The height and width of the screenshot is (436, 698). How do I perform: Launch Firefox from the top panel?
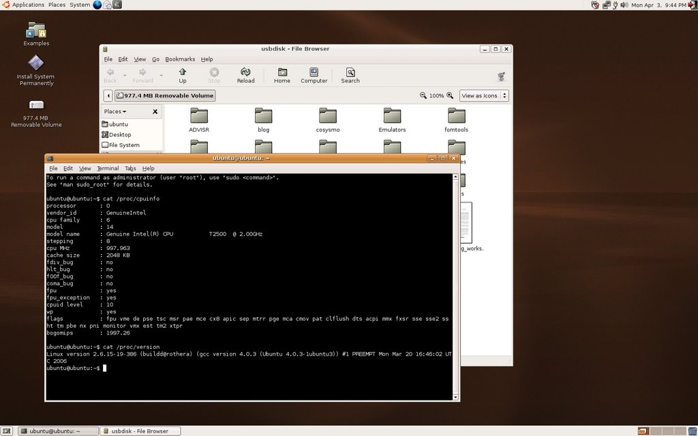coord(97,5)
